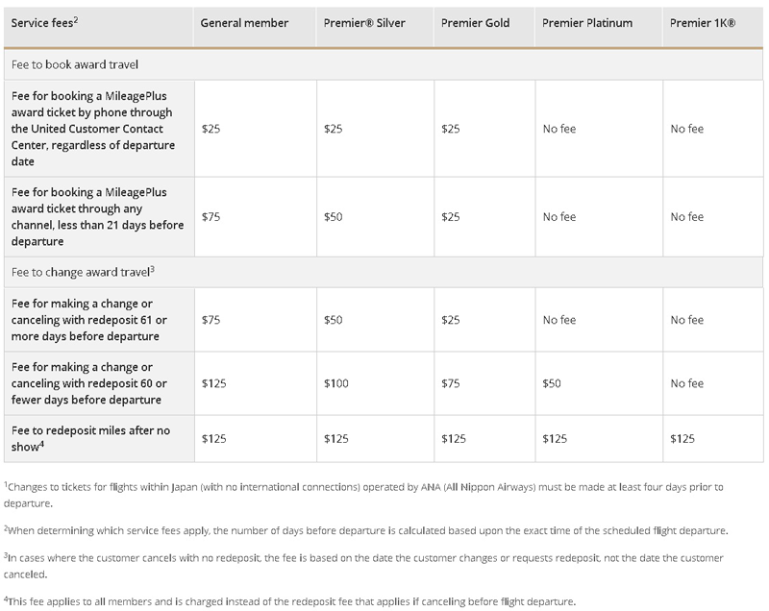Viewport: 769px width, 611px height.
Task: Click the Premier Platinum column header
Action: point(587,23)
